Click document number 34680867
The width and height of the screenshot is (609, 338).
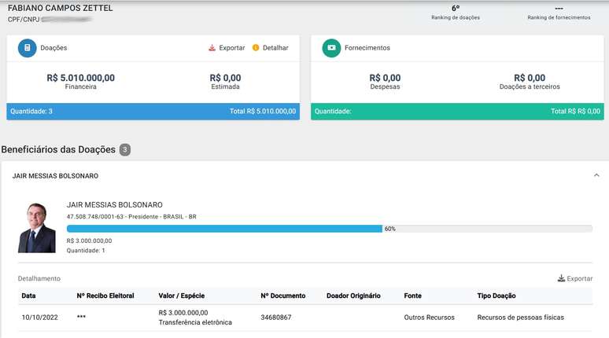[x=275, y=318]
